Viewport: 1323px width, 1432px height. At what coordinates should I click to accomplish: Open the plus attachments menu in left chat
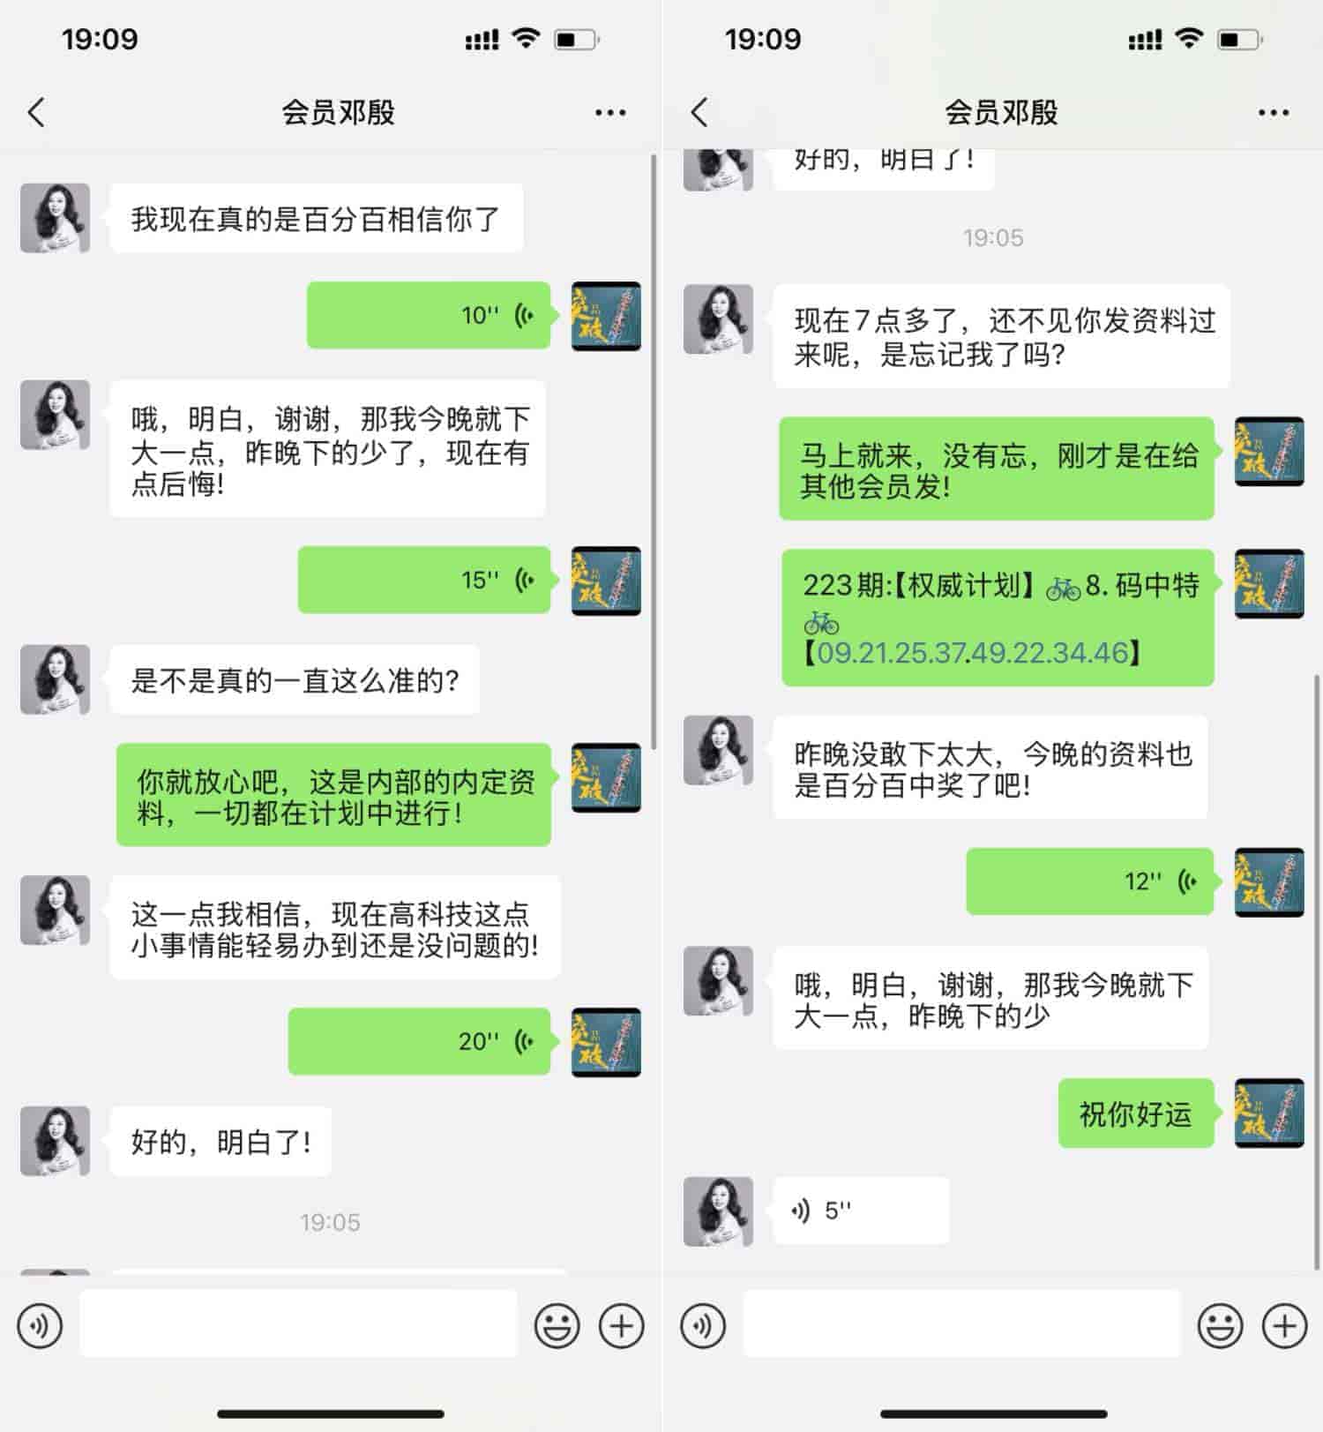(622, 1325)
